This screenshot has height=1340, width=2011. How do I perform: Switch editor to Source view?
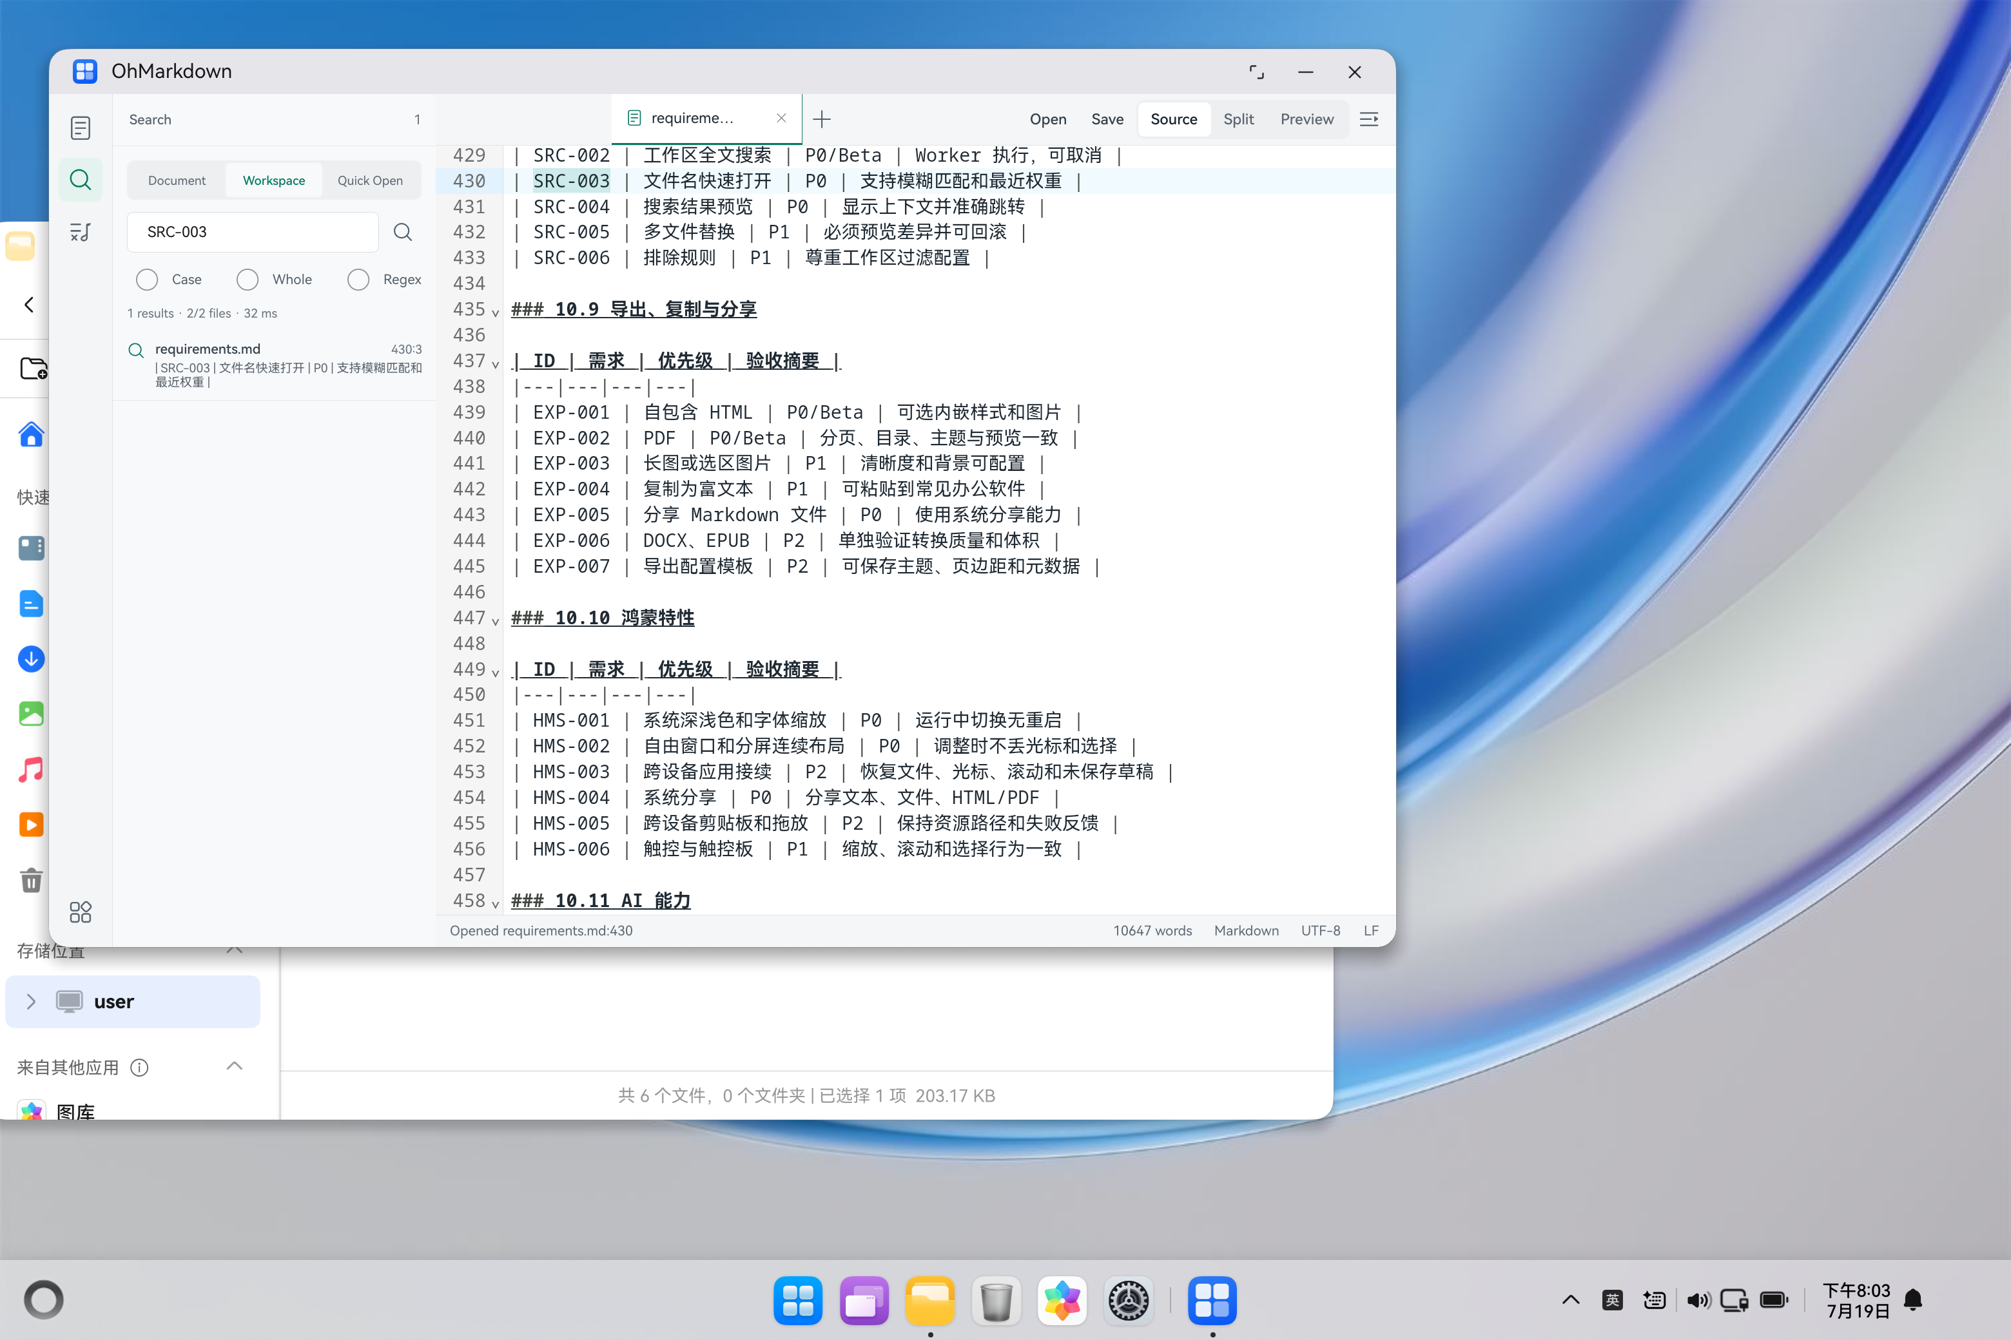1173,119
